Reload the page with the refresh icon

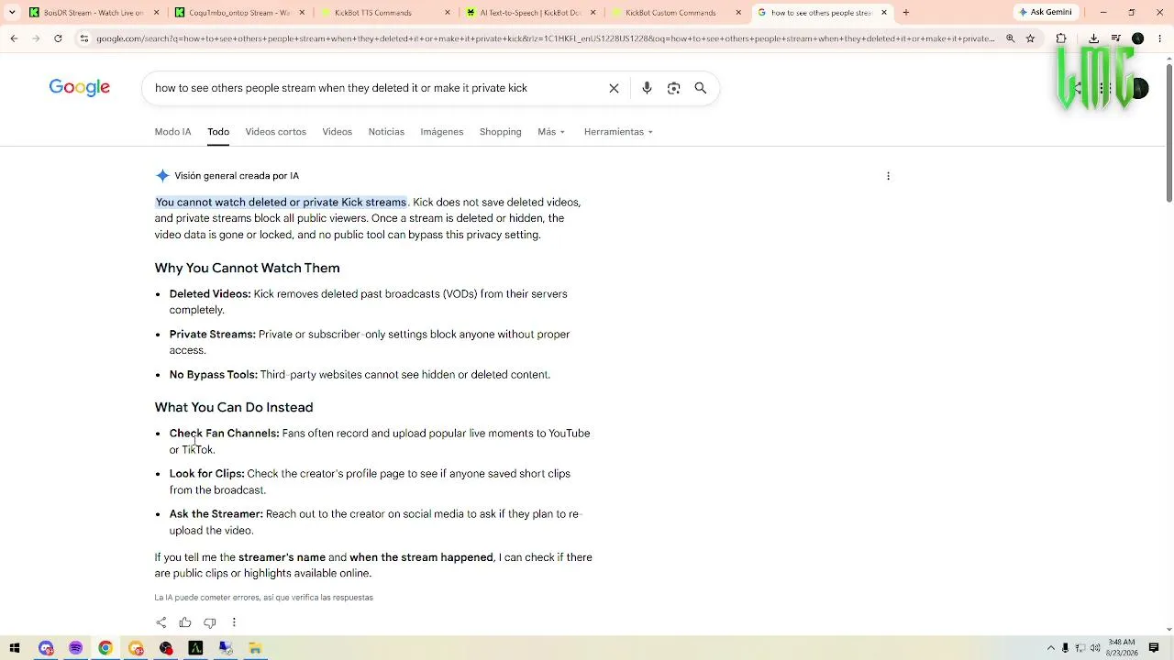58,38
